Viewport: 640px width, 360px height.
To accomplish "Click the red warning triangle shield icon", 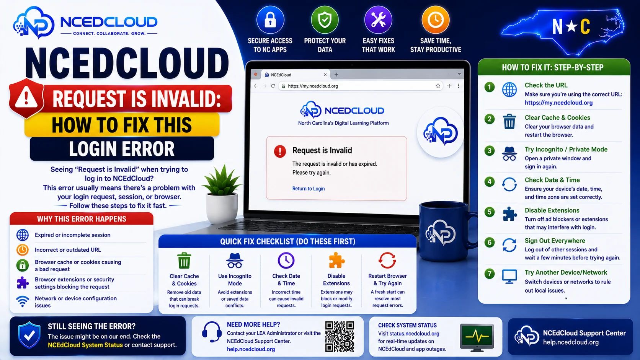I will pos(26,98).
